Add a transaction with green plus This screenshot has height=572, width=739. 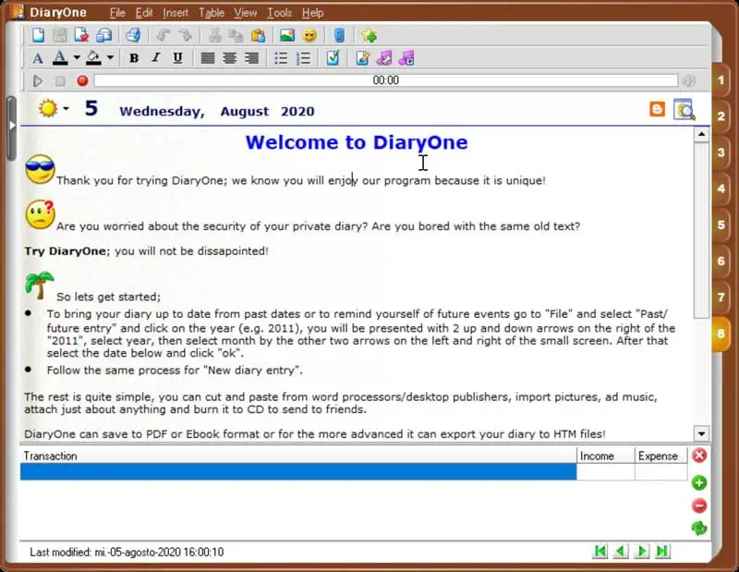point(699,482)
